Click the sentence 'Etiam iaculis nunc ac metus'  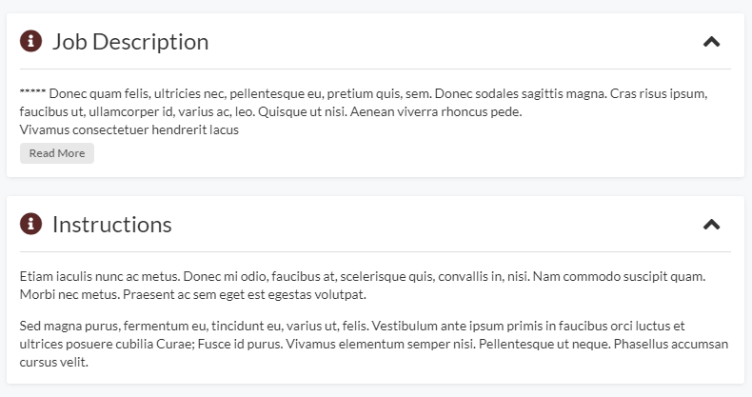pyautogui.click(x=100, y=276)
